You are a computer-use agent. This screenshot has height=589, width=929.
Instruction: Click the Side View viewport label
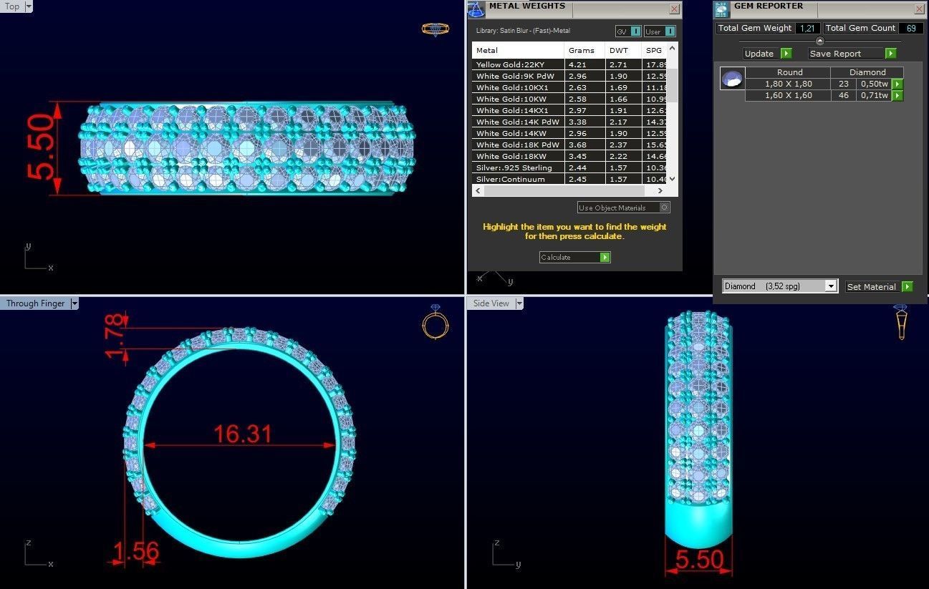pos(491,303)
